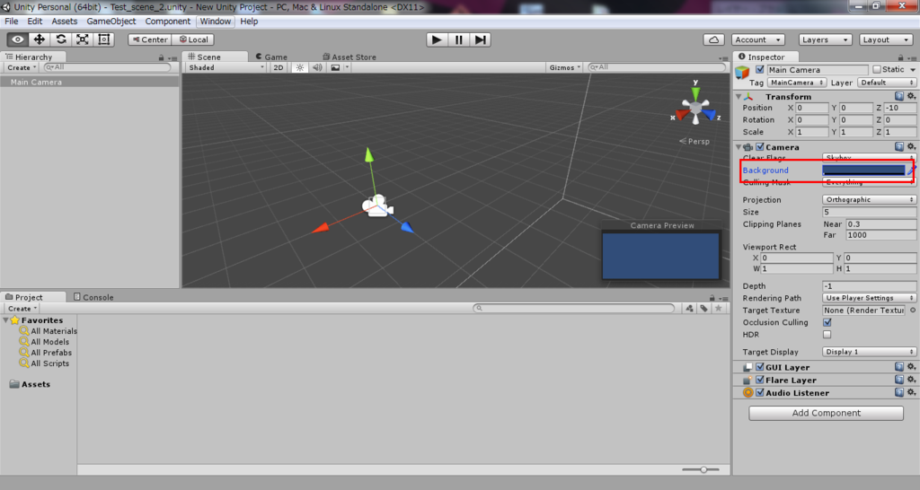
Task: Toggle the Local handle rotation button
Action: (193, 39)
